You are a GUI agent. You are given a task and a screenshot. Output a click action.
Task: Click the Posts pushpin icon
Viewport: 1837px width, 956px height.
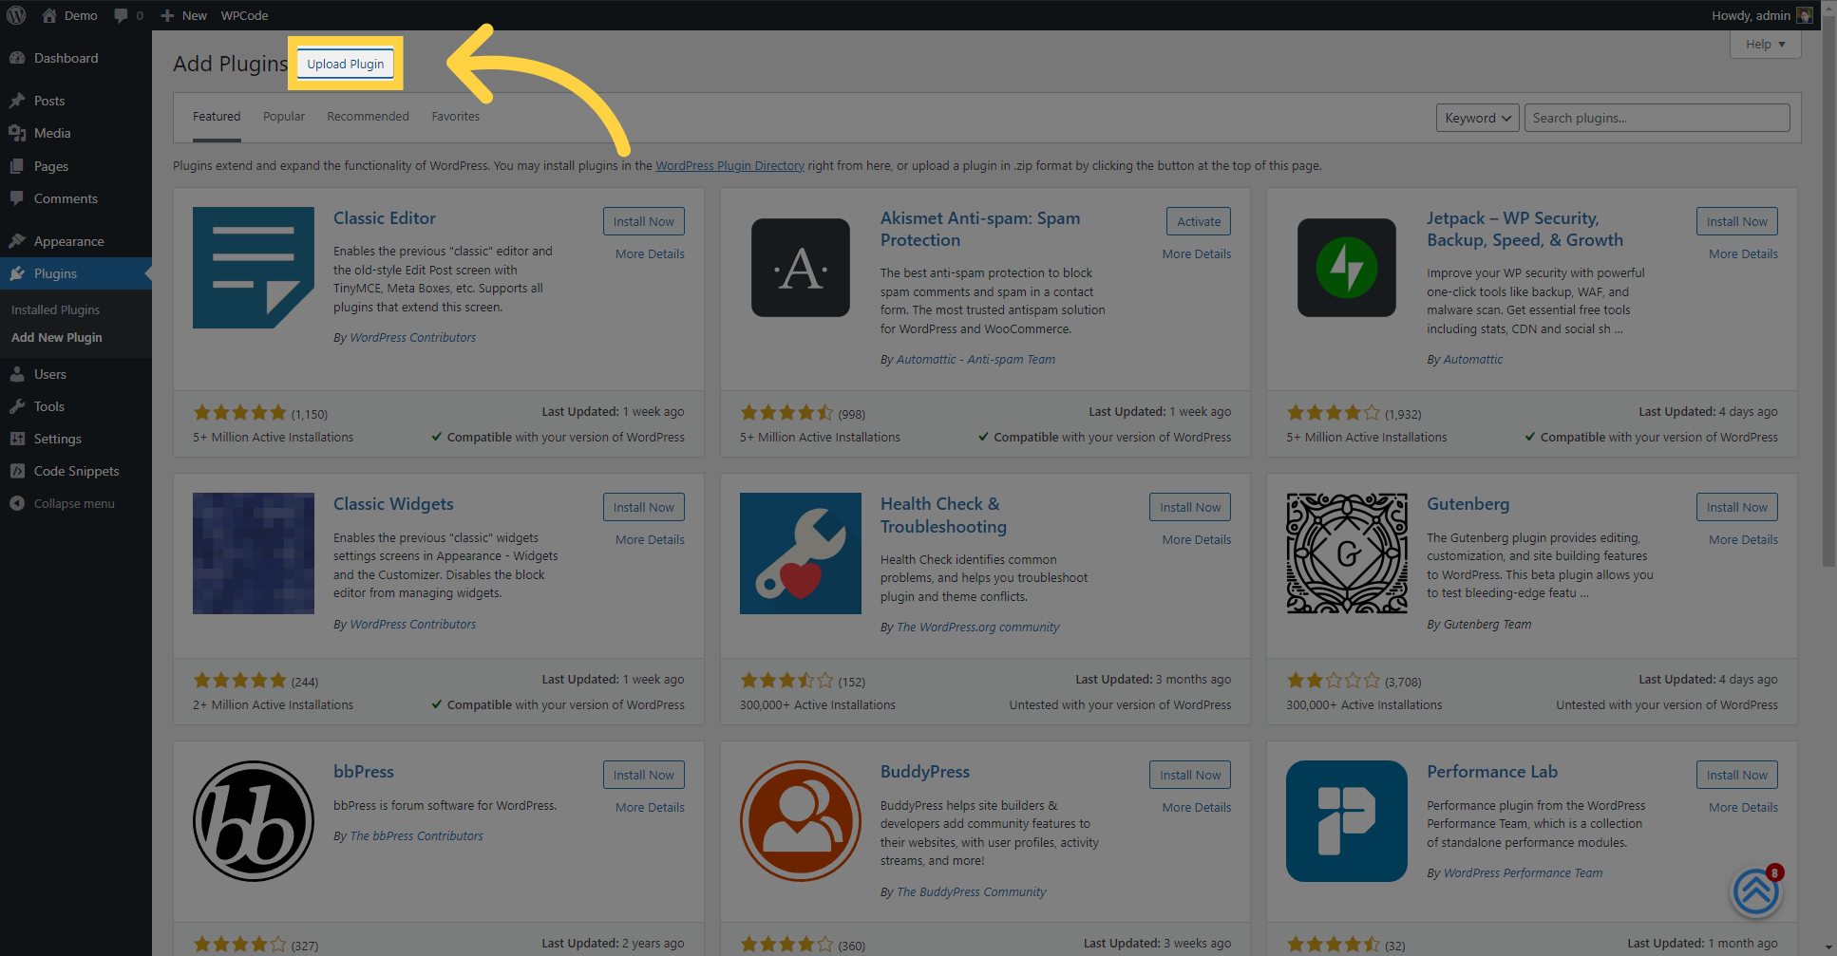(x=17, y=101)
